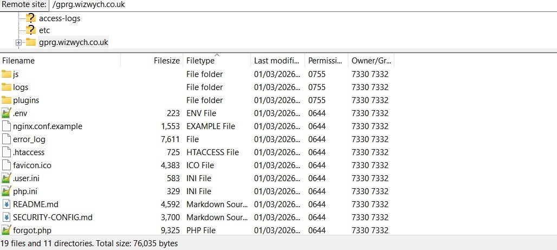Select the nginx.conf.example file

click(48, 126)
